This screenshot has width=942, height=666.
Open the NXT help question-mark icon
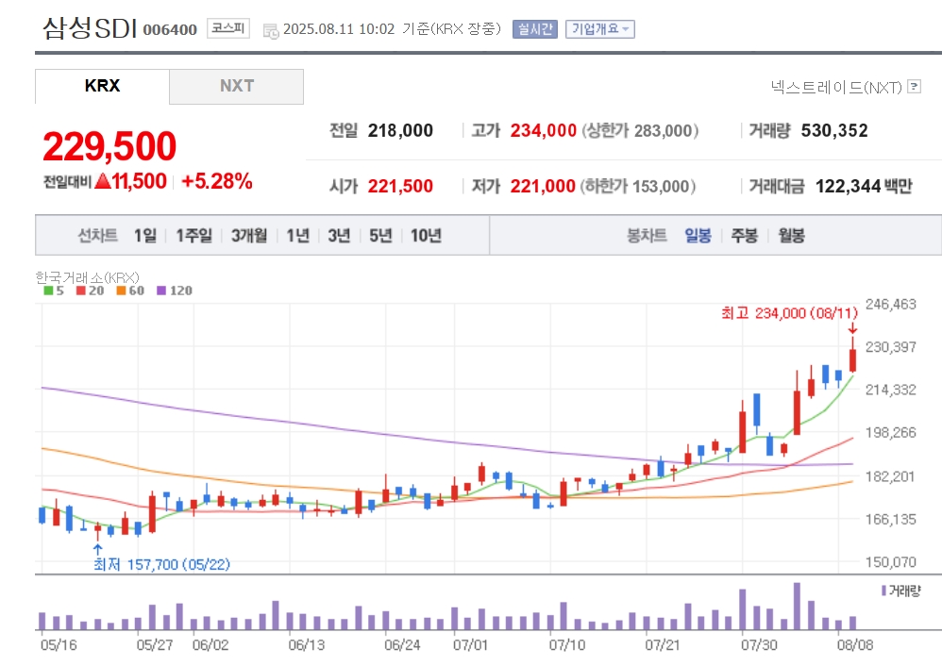[x=914, y=87]
